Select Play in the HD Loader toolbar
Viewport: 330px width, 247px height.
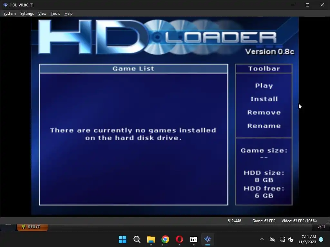[x=264, y=86]
